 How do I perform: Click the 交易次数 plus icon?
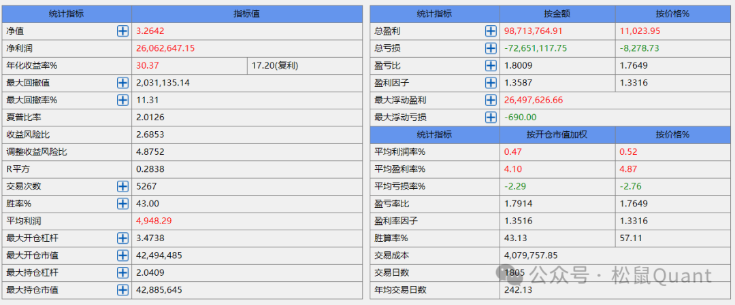[122, 186]
